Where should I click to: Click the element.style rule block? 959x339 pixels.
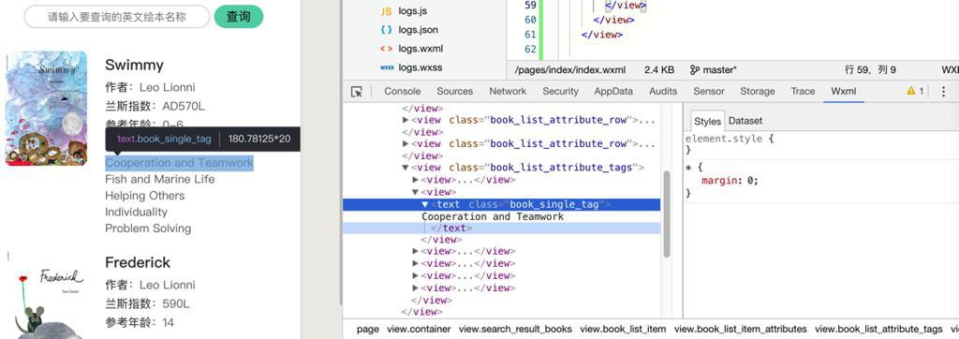(x=730, y=144)
